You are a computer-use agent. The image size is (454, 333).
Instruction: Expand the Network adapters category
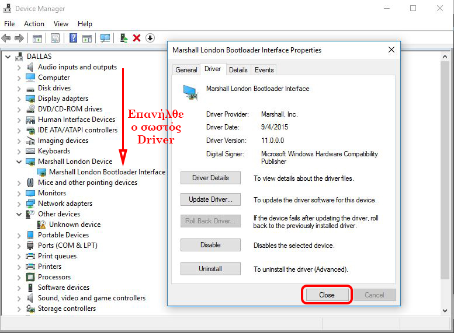coord(19,204)
